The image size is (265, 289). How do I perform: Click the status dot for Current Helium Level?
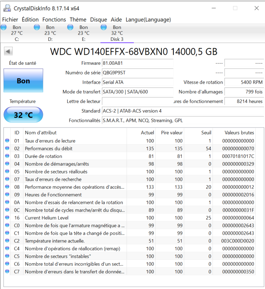point(7,218)
